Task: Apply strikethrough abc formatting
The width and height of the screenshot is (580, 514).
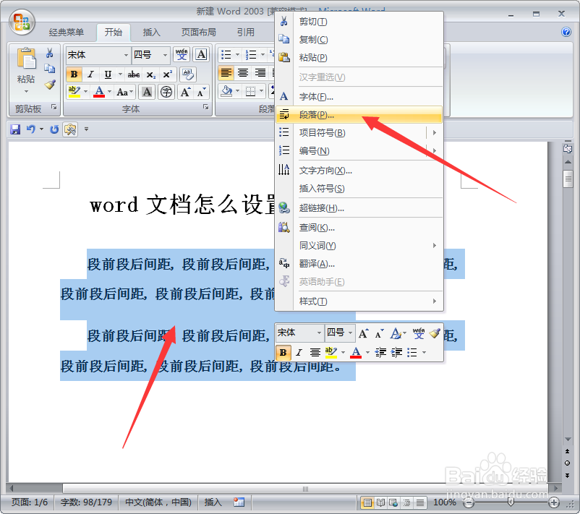Action: click(134, 74)
